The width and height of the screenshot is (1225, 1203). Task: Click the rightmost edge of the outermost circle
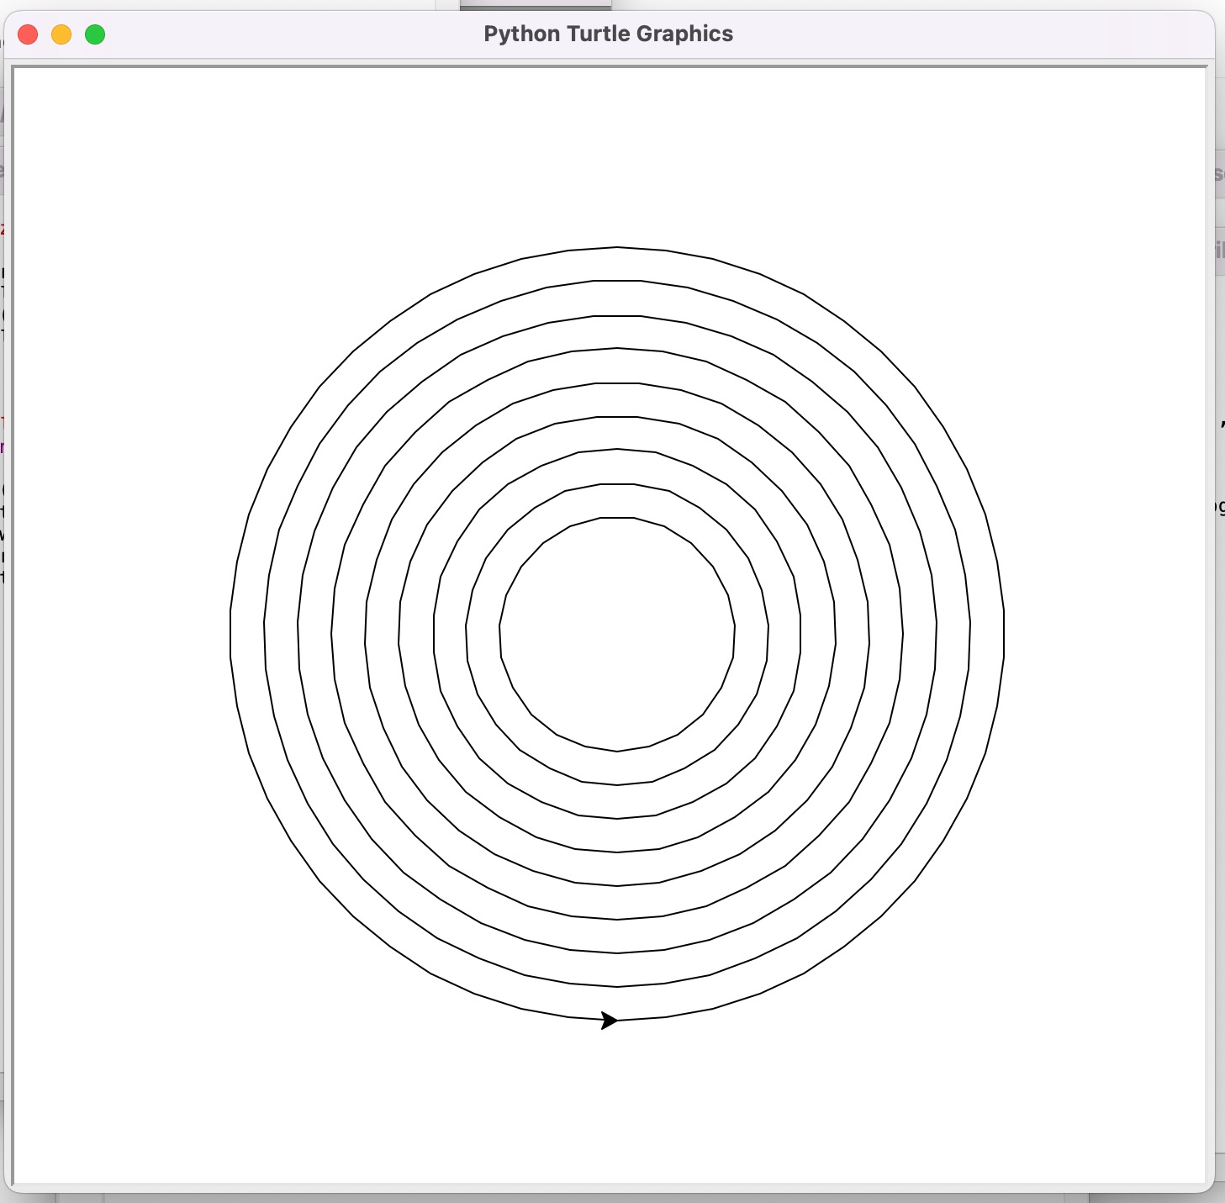pos(1004,635)
